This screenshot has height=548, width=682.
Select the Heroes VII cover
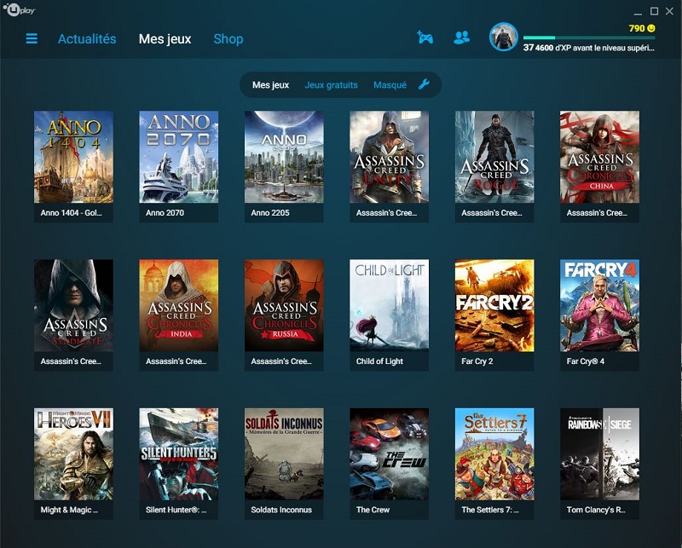(x=73, y=454)
